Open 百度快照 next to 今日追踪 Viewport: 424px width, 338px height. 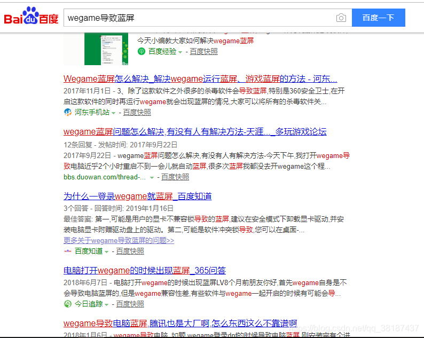(130, 304)
